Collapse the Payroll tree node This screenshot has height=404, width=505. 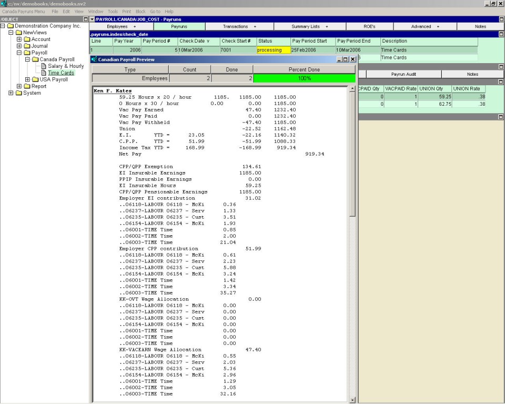[x=19, y=53]
